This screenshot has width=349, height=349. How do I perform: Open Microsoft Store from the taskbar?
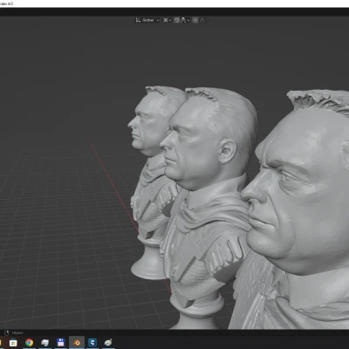[13, 343]
